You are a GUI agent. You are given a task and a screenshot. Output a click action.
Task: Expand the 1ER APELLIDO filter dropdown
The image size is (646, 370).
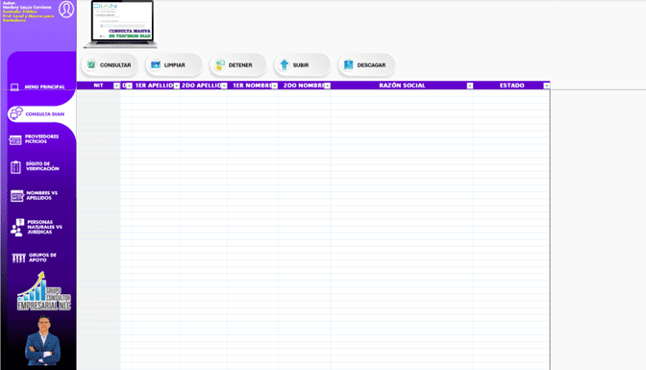click(x=176, y=86)
